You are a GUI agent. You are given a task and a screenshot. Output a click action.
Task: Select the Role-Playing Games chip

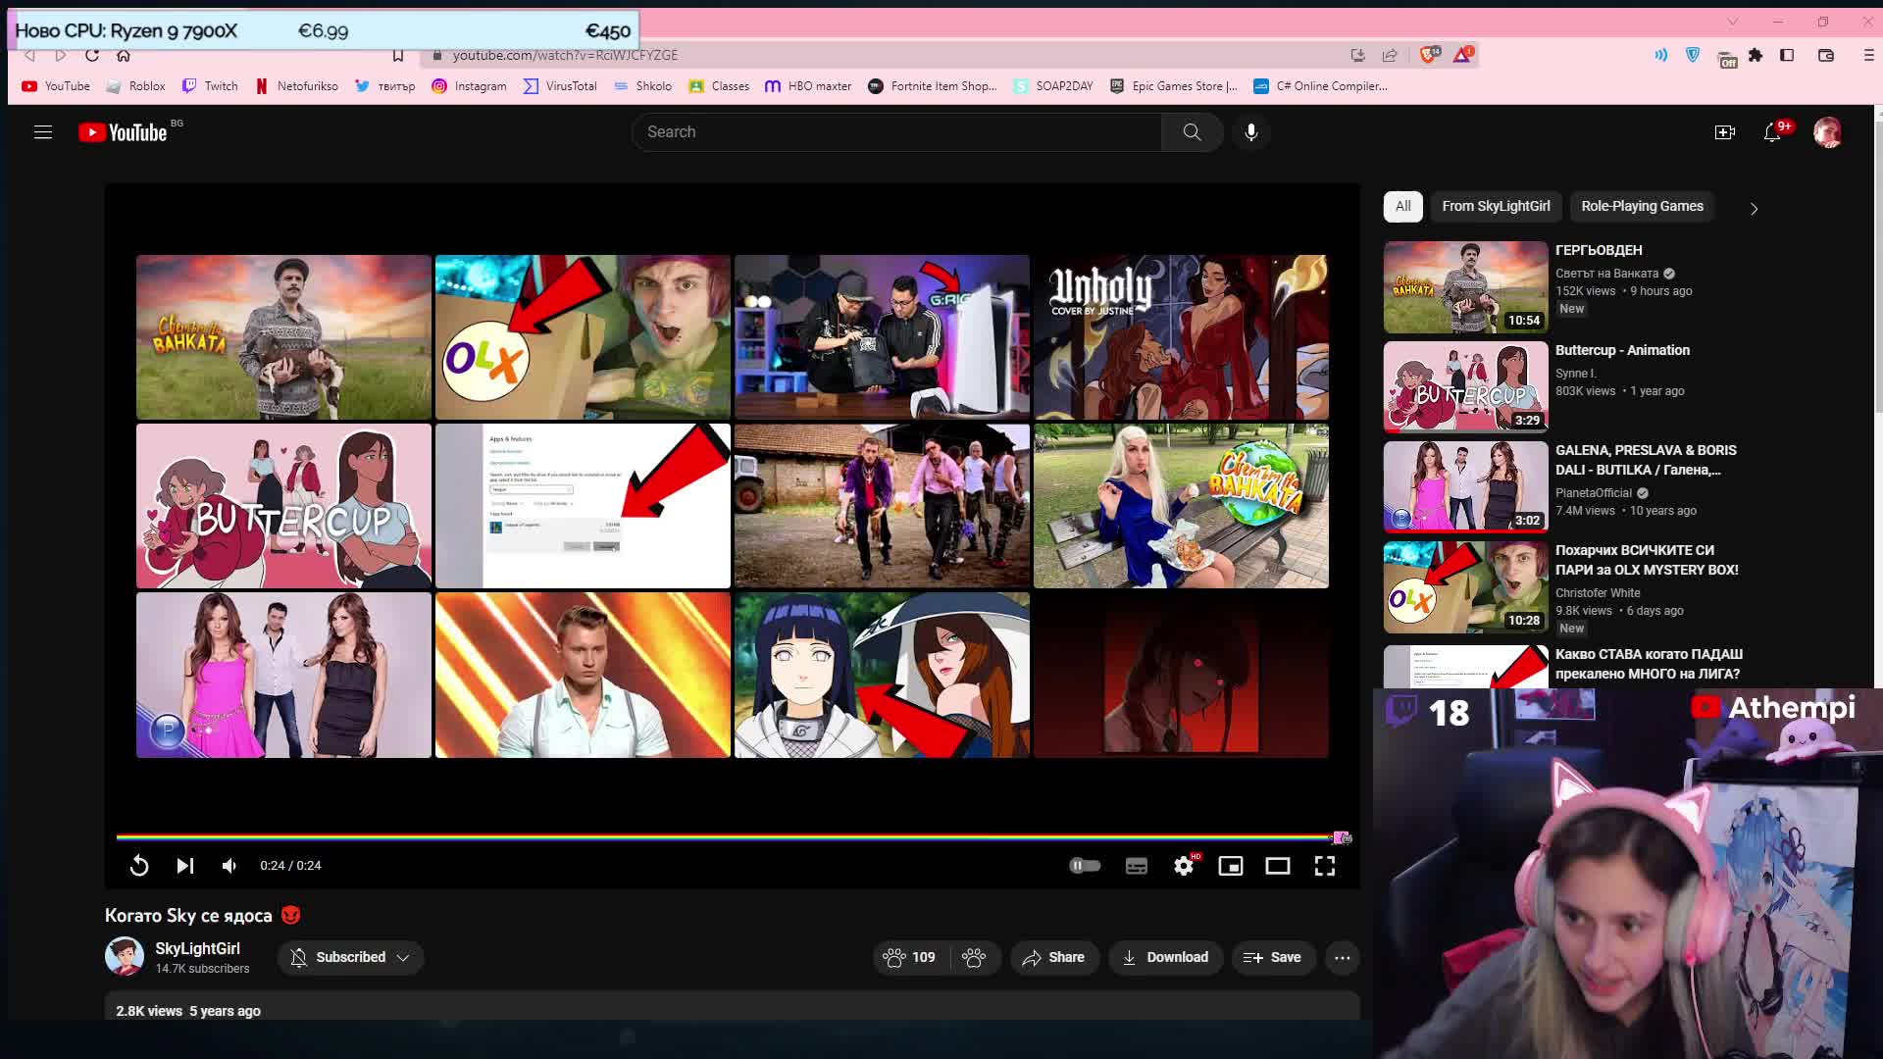[x=1642, y=206]
